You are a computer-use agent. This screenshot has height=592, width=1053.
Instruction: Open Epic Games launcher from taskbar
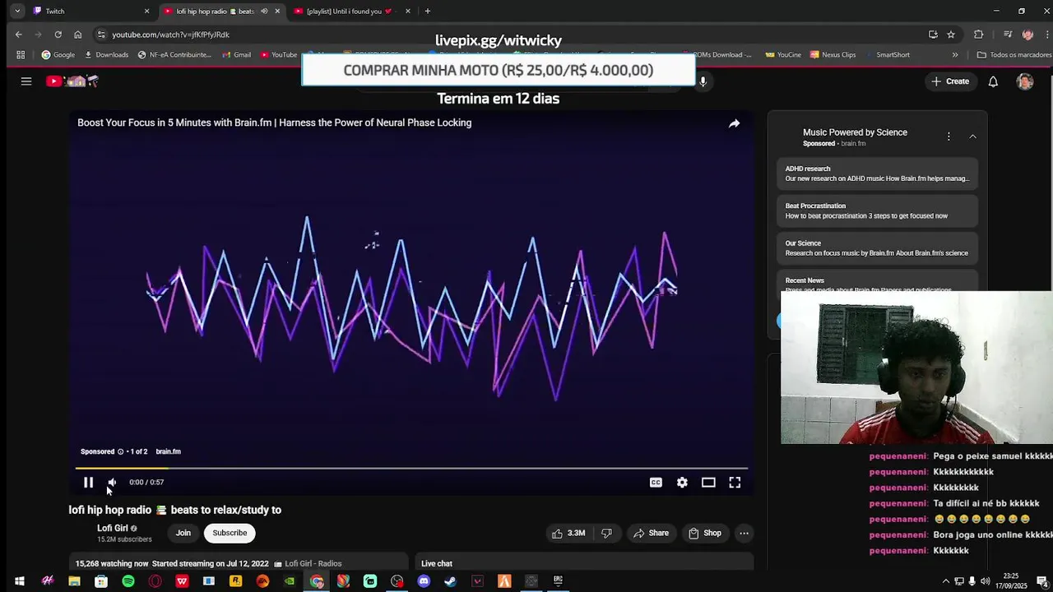pos(558,581)
